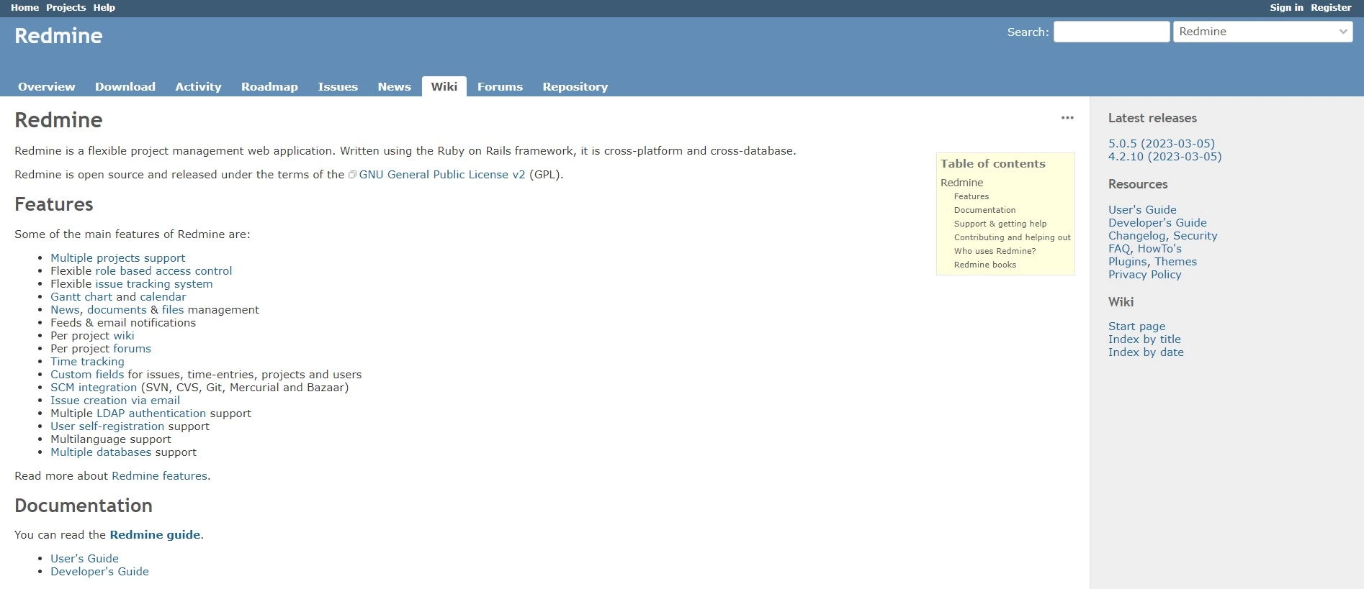Open the three-dot wiki actions menu

(1067, 118)
